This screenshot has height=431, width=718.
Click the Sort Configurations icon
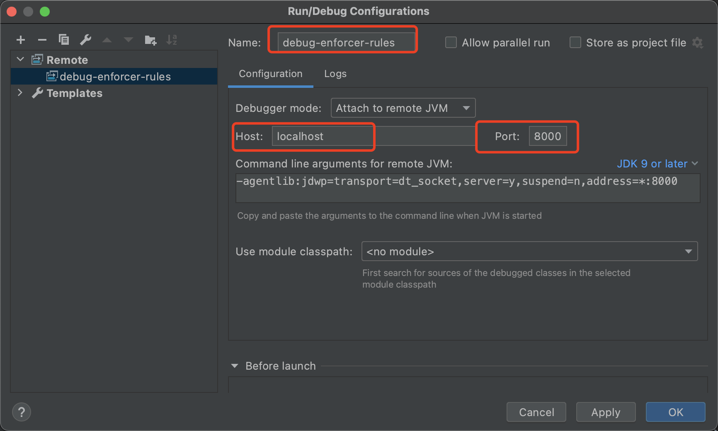[x=172, y=40]
